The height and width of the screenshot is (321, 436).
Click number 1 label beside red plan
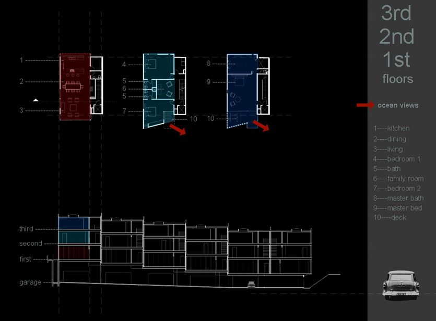[x=21, y=60]
